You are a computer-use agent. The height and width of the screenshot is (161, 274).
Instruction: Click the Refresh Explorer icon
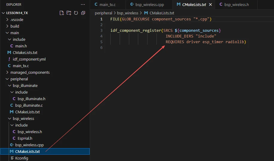tap(76, 13)
